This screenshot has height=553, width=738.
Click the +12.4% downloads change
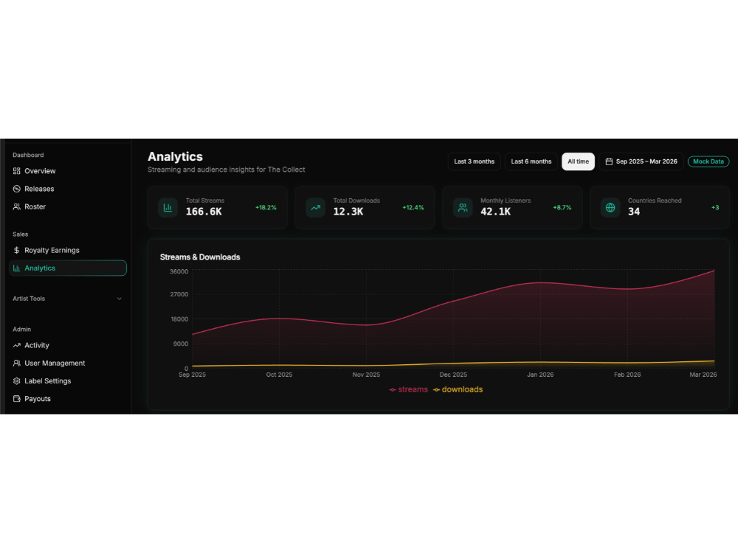[413, 208]
